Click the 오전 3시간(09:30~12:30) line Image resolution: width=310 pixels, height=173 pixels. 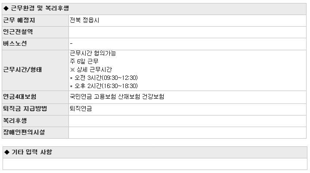tap(104, 78)
